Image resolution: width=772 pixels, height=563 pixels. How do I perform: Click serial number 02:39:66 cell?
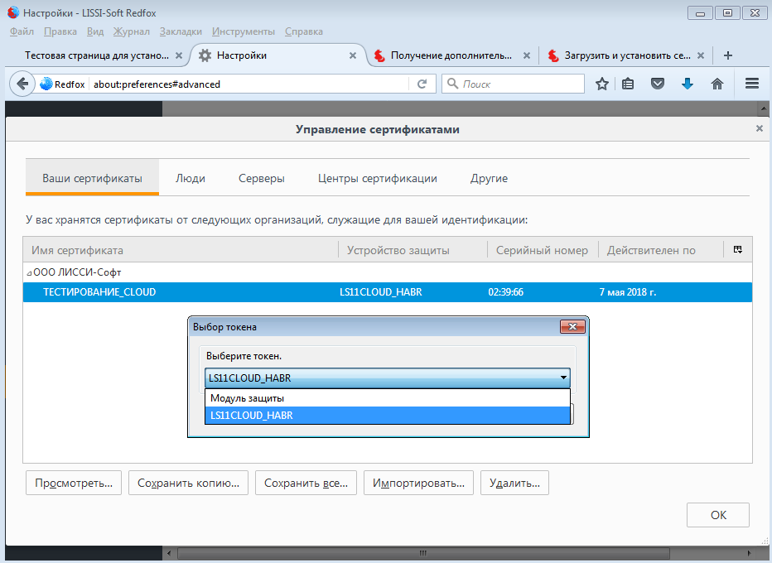pos(505,291)
